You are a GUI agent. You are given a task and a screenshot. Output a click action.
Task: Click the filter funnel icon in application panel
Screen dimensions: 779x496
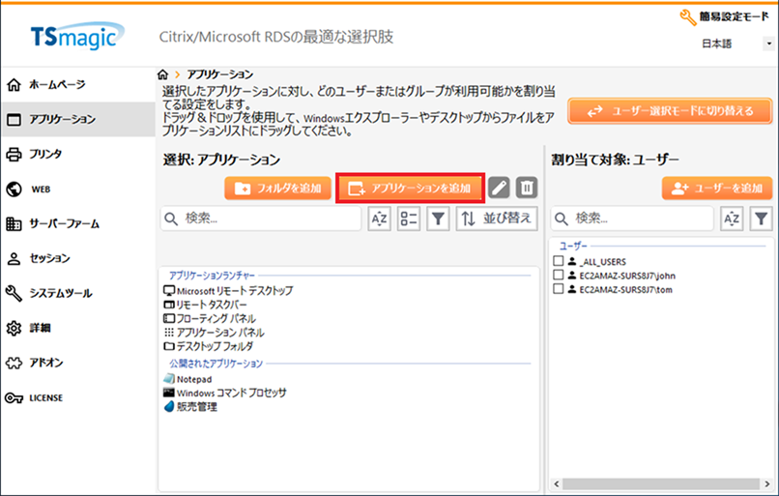pyautogui.click(x=438, y=219)
